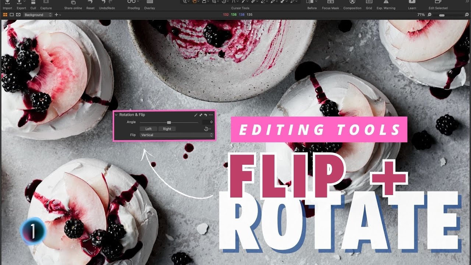Click the Share online icon

tap(73, 2)
